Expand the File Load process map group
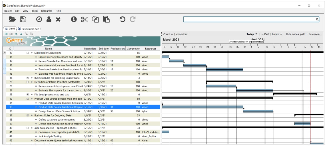 click(28, 94)
